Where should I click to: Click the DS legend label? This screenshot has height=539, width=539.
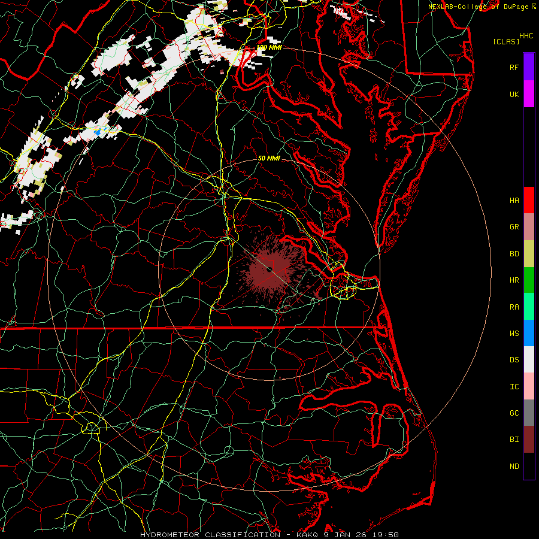pyautogui.click(x=514, y=360)
